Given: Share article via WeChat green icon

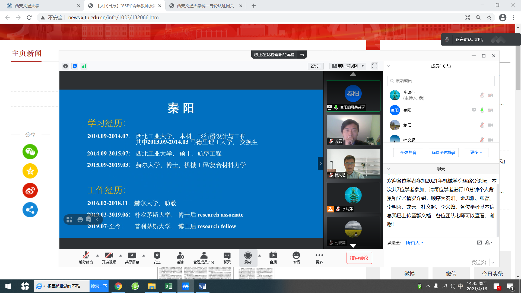Looking at the screenshot, I should click(30, 152).
